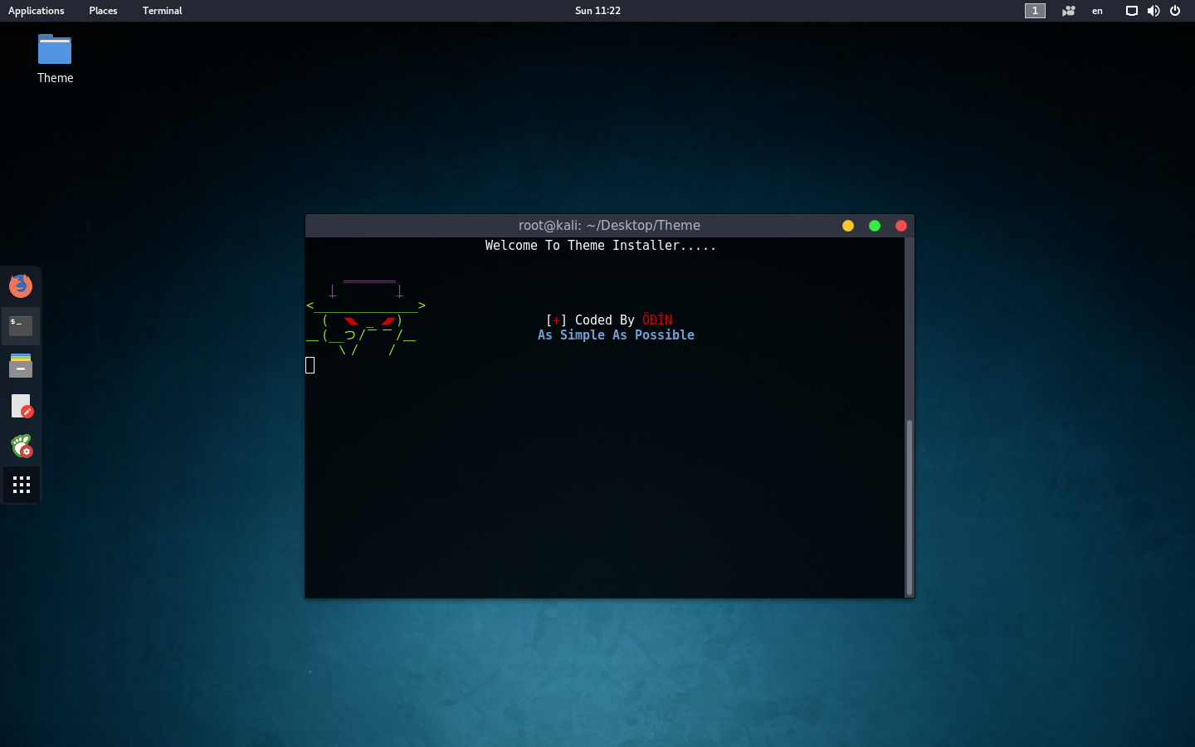Maximize terminal with green button
This screenshot has height=747, width=1195.
coord(875,226)
